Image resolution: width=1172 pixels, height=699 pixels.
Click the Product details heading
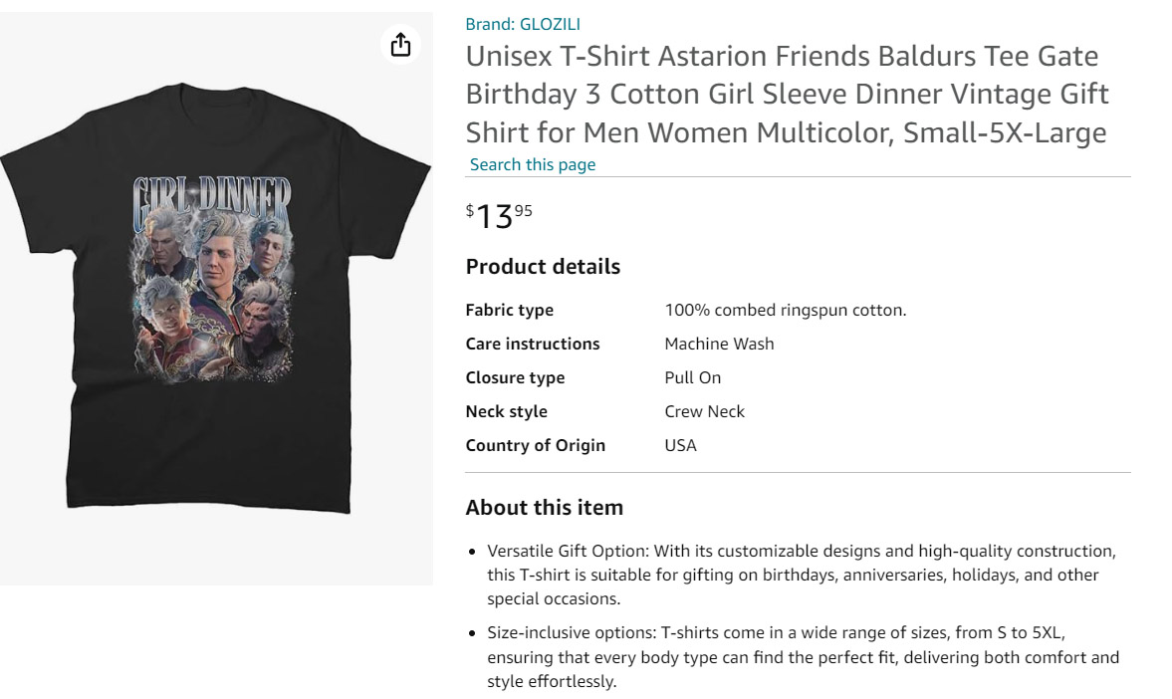[543, 267]
